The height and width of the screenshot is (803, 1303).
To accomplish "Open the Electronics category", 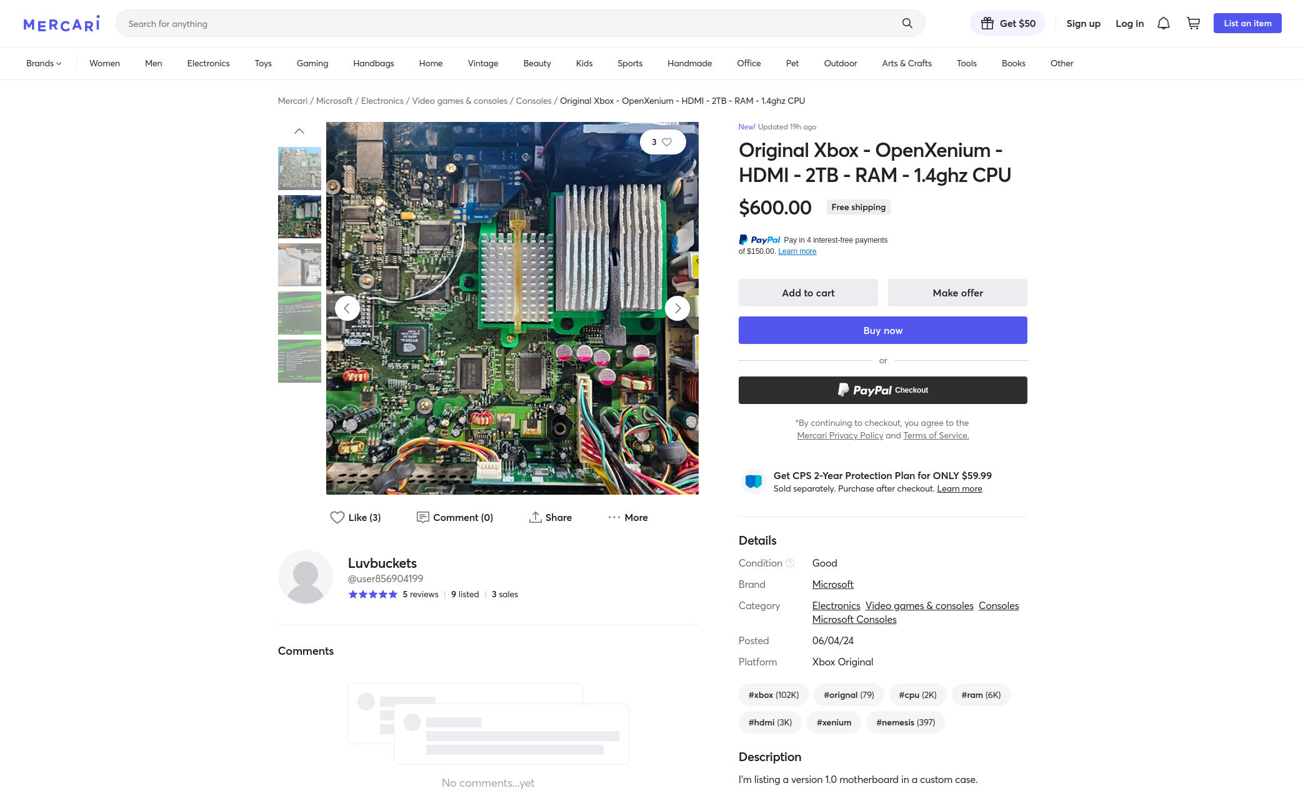I will (208, 63).
